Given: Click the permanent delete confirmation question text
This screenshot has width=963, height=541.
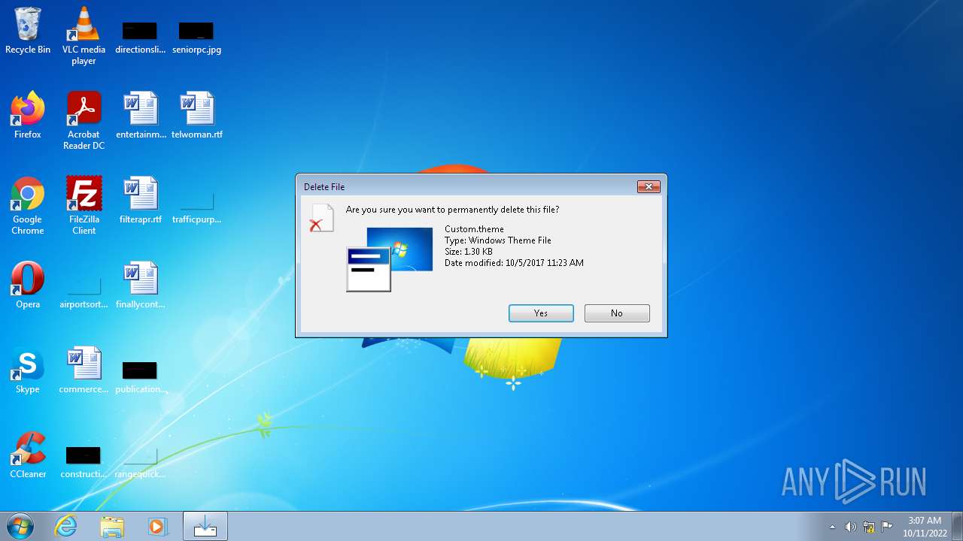Looking at the screenshot, I should (452, 210).
